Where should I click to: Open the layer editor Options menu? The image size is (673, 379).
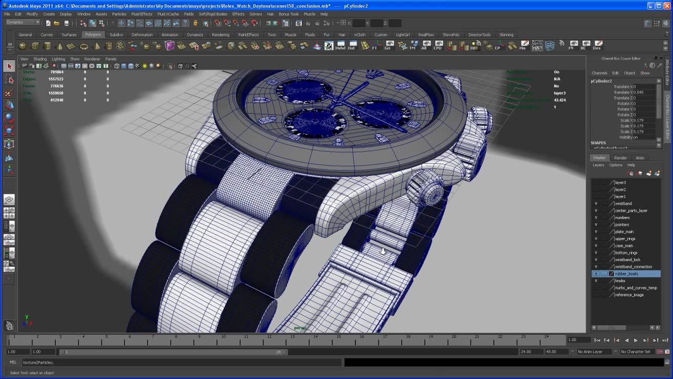pos(616,165)
